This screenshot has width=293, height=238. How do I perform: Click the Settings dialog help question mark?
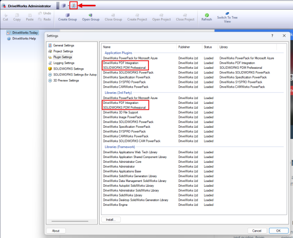[x=272, y=36]
